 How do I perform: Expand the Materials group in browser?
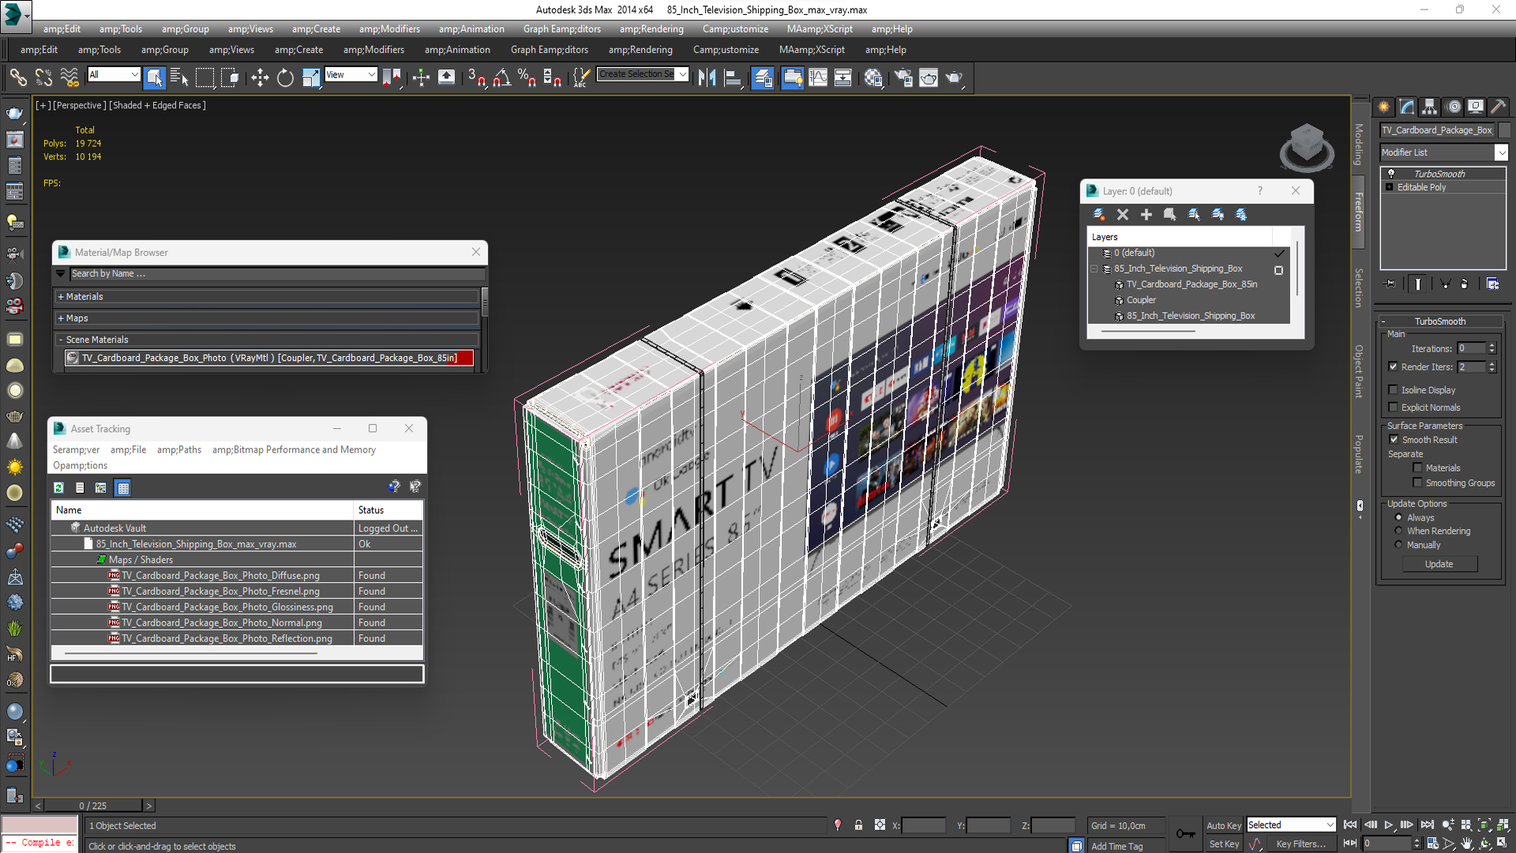coord(267,297)
